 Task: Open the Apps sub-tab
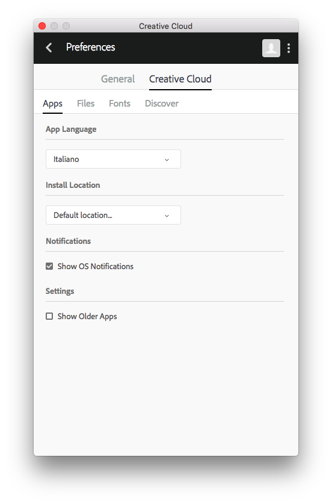tap(53, 104)
